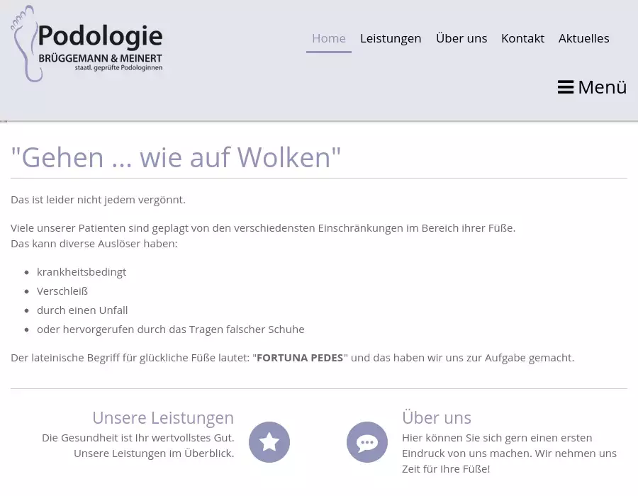
Task: Click the foot outline logo icon
Action: (24, 44)
